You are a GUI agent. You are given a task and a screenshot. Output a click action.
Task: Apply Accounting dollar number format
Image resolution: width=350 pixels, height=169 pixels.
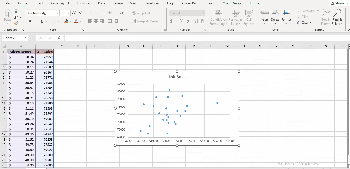tap(171, 21)
